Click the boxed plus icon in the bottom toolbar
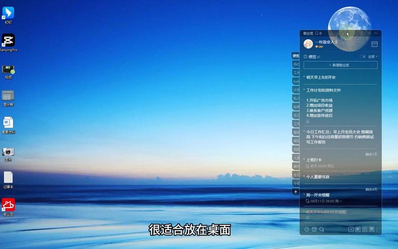398x249 pixels. point(351,229)
